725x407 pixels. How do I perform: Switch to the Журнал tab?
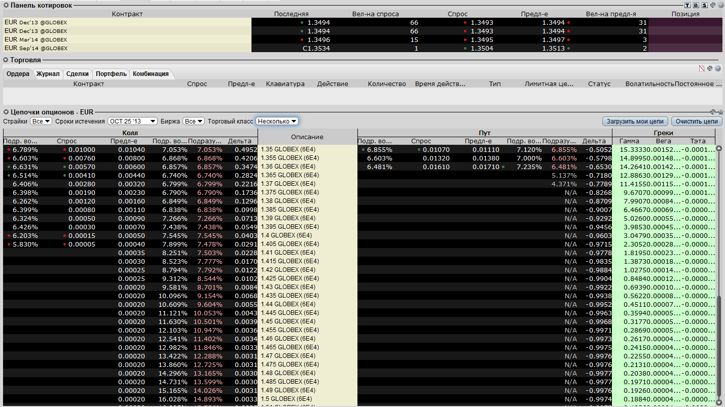48,74
